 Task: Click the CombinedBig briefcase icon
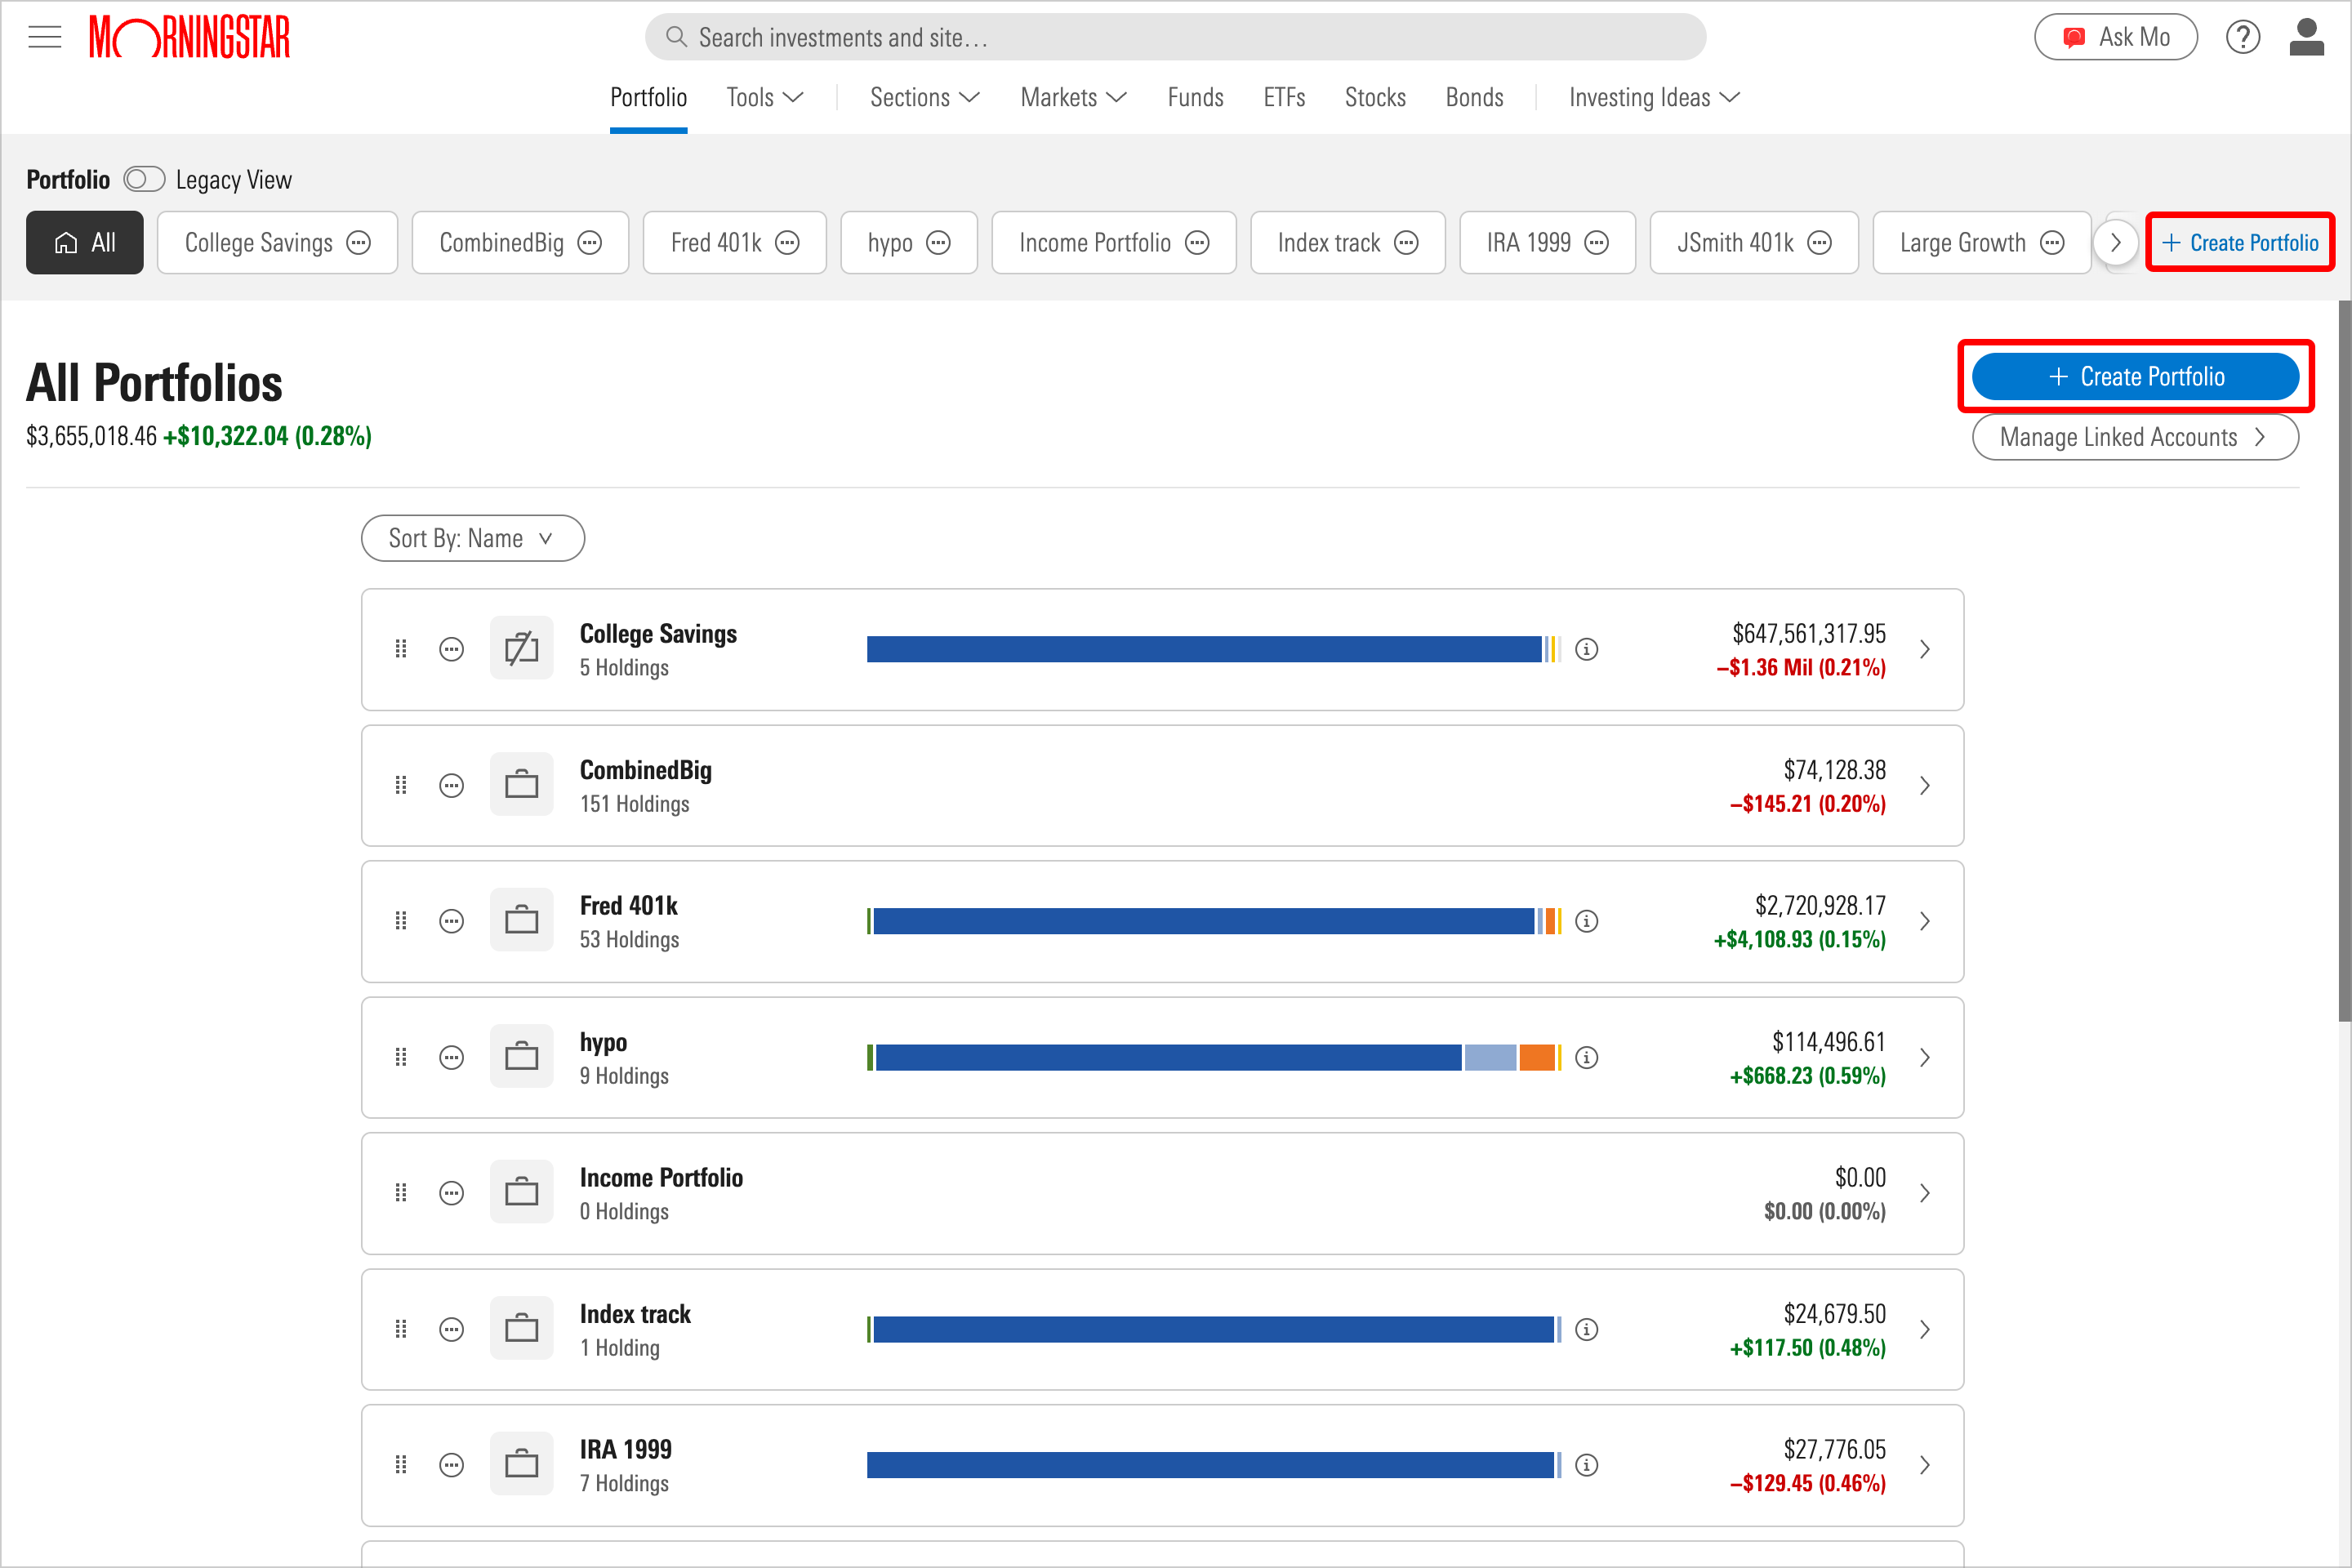click(x=522, y=785)
